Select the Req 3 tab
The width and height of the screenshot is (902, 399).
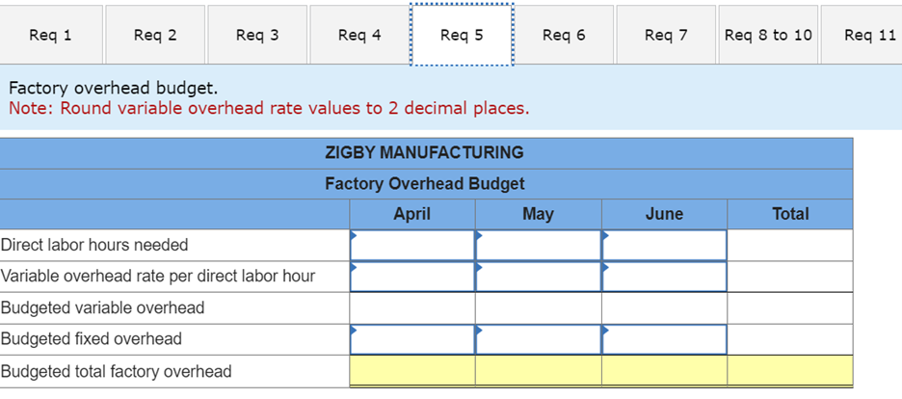click(x=257, y=35)
